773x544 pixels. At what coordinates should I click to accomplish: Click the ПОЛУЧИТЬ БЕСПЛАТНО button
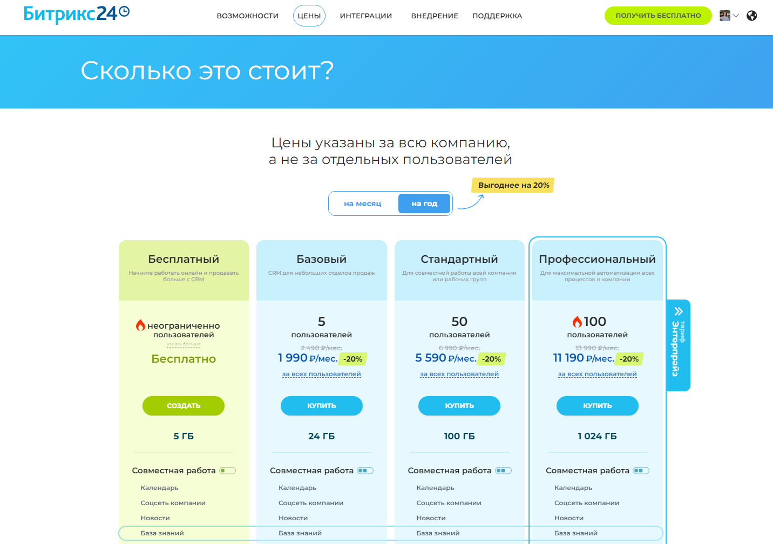[658, 16]
